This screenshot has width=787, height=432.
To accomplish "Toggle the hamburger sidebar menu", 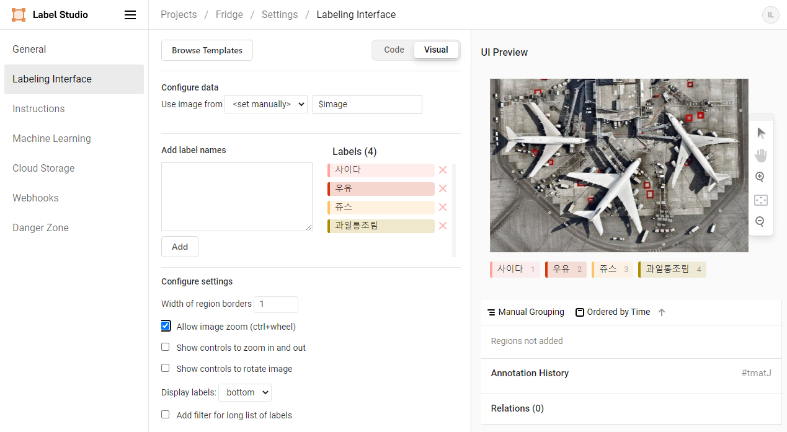I will click(x=130, y=15).
